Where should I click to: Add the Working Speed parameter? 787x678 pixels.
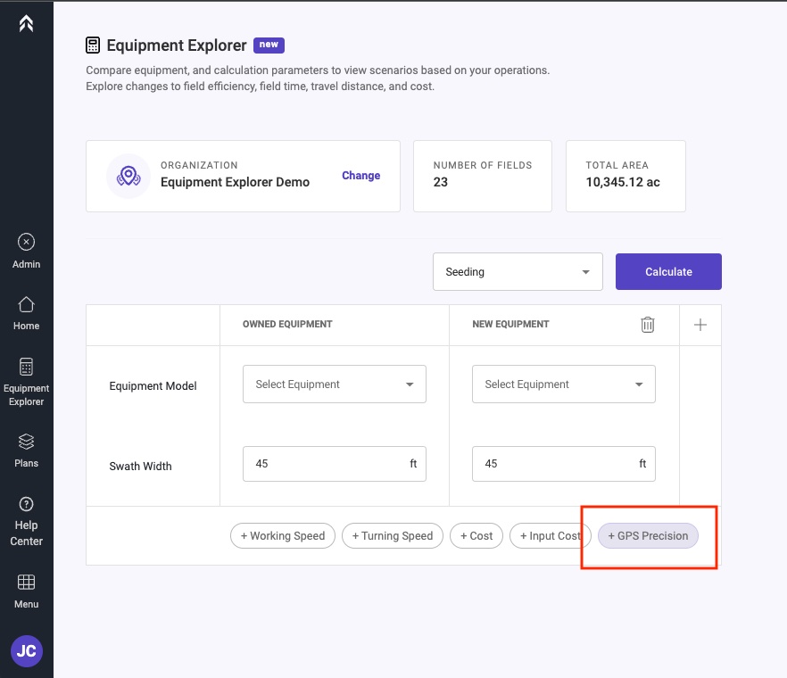point(283,535)
